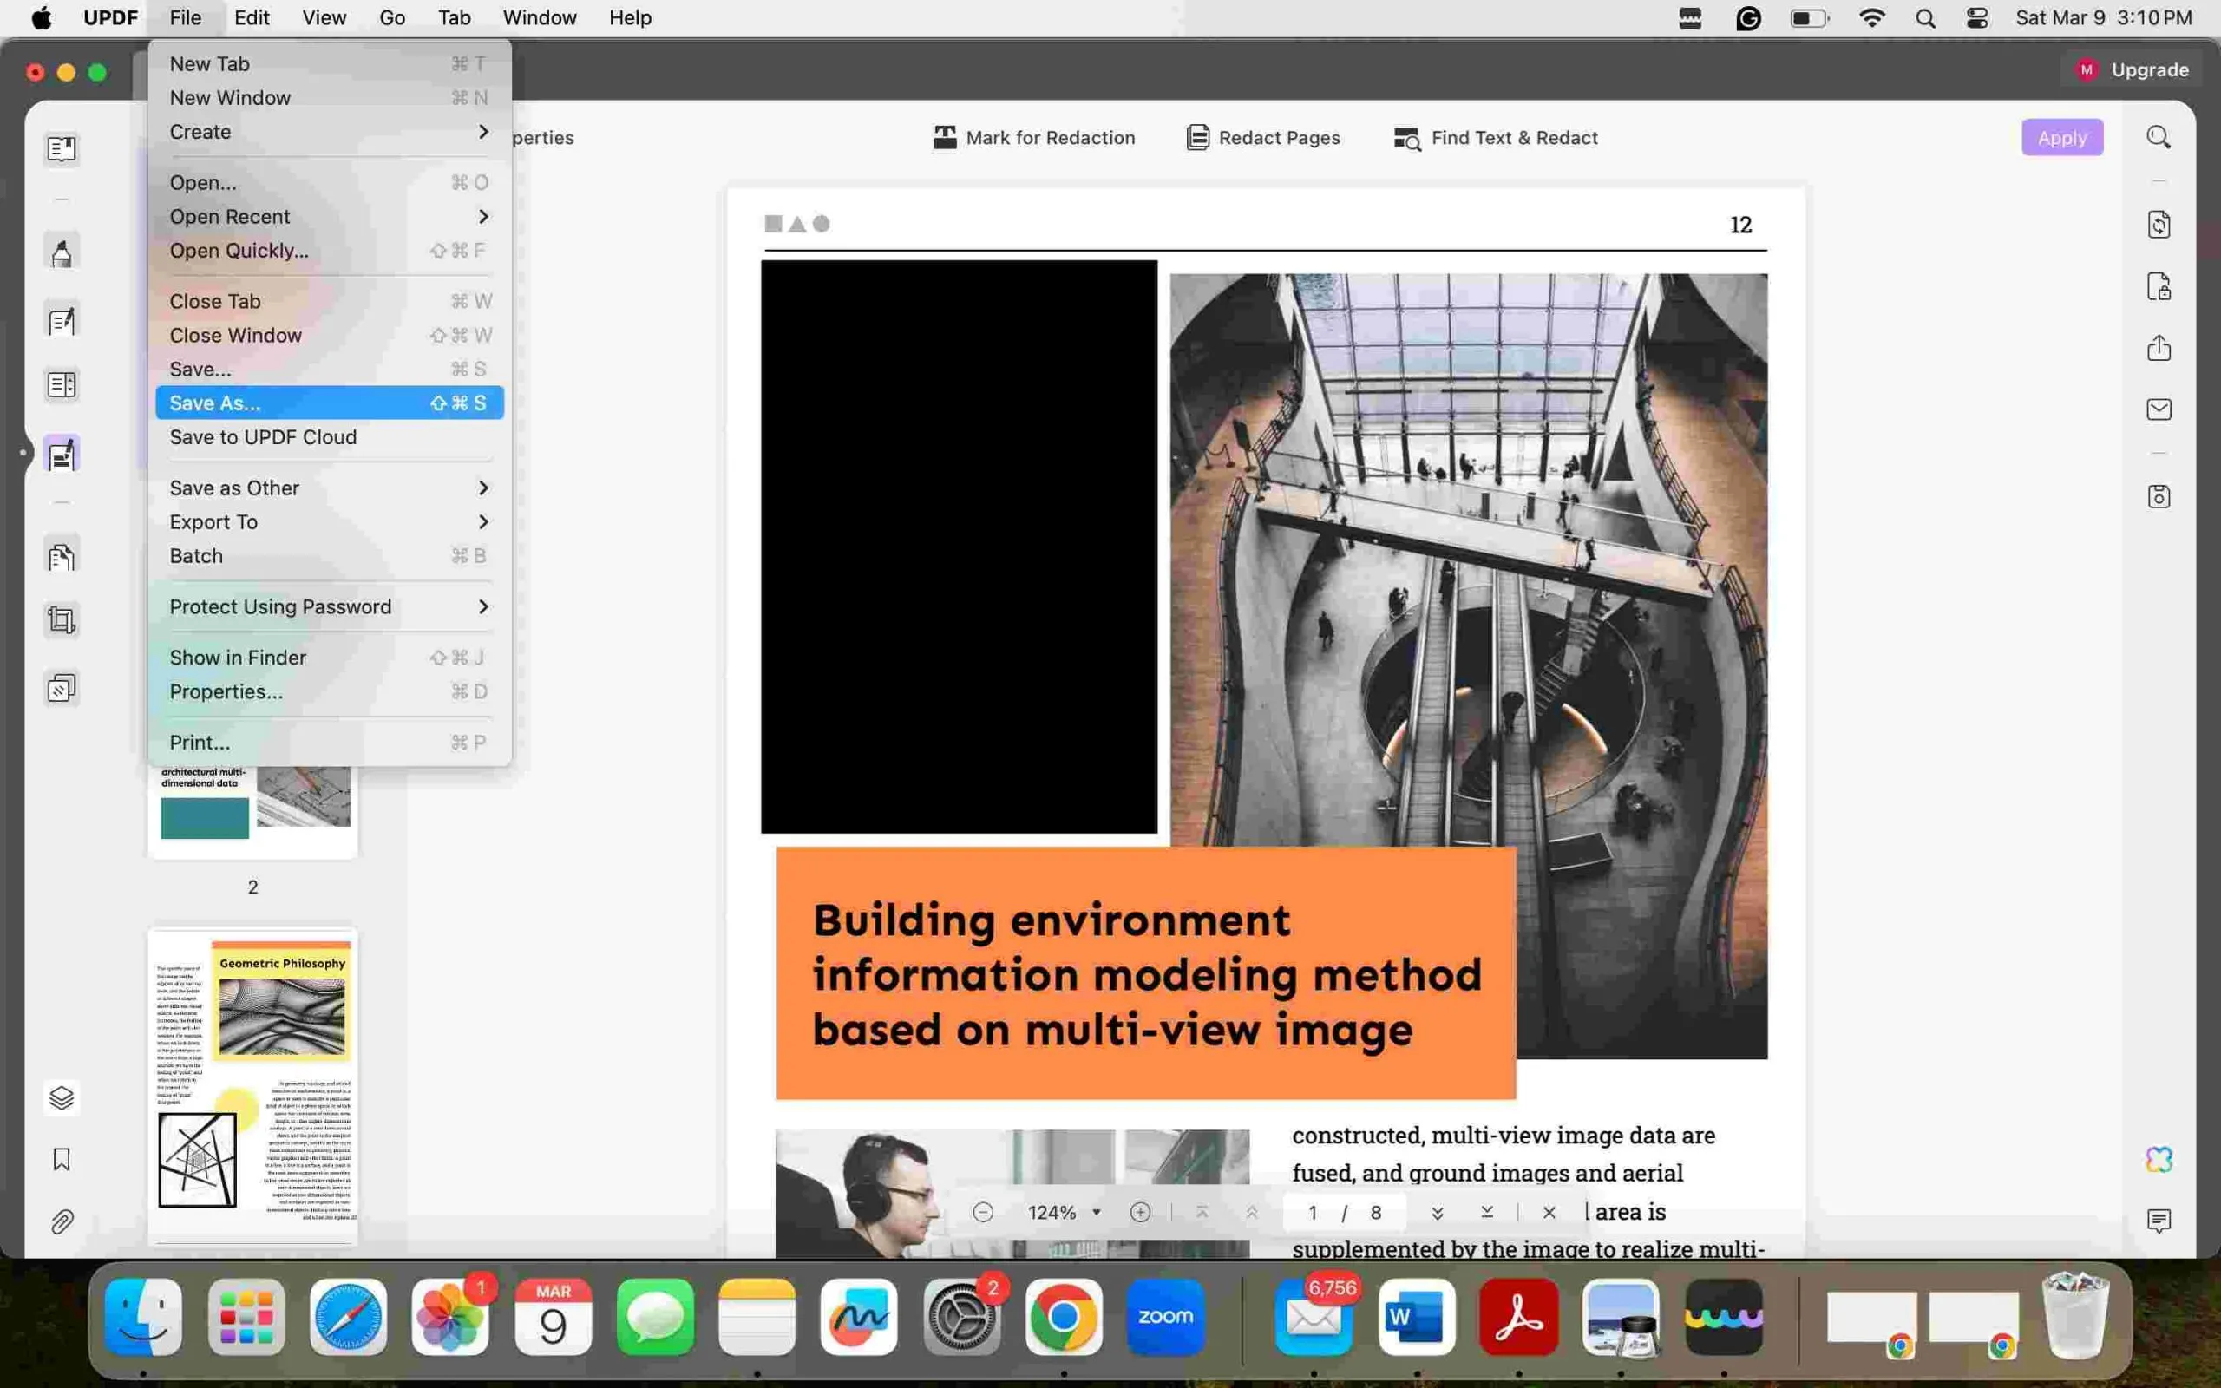Viewport: 2221px width, 1388px height.
Task: Open the Organize Pages tool in sidebar
Action: 62,556
